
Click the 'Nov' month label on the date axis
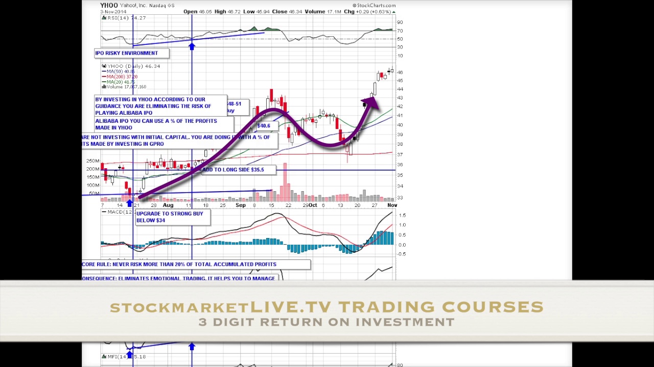point(392,205)
